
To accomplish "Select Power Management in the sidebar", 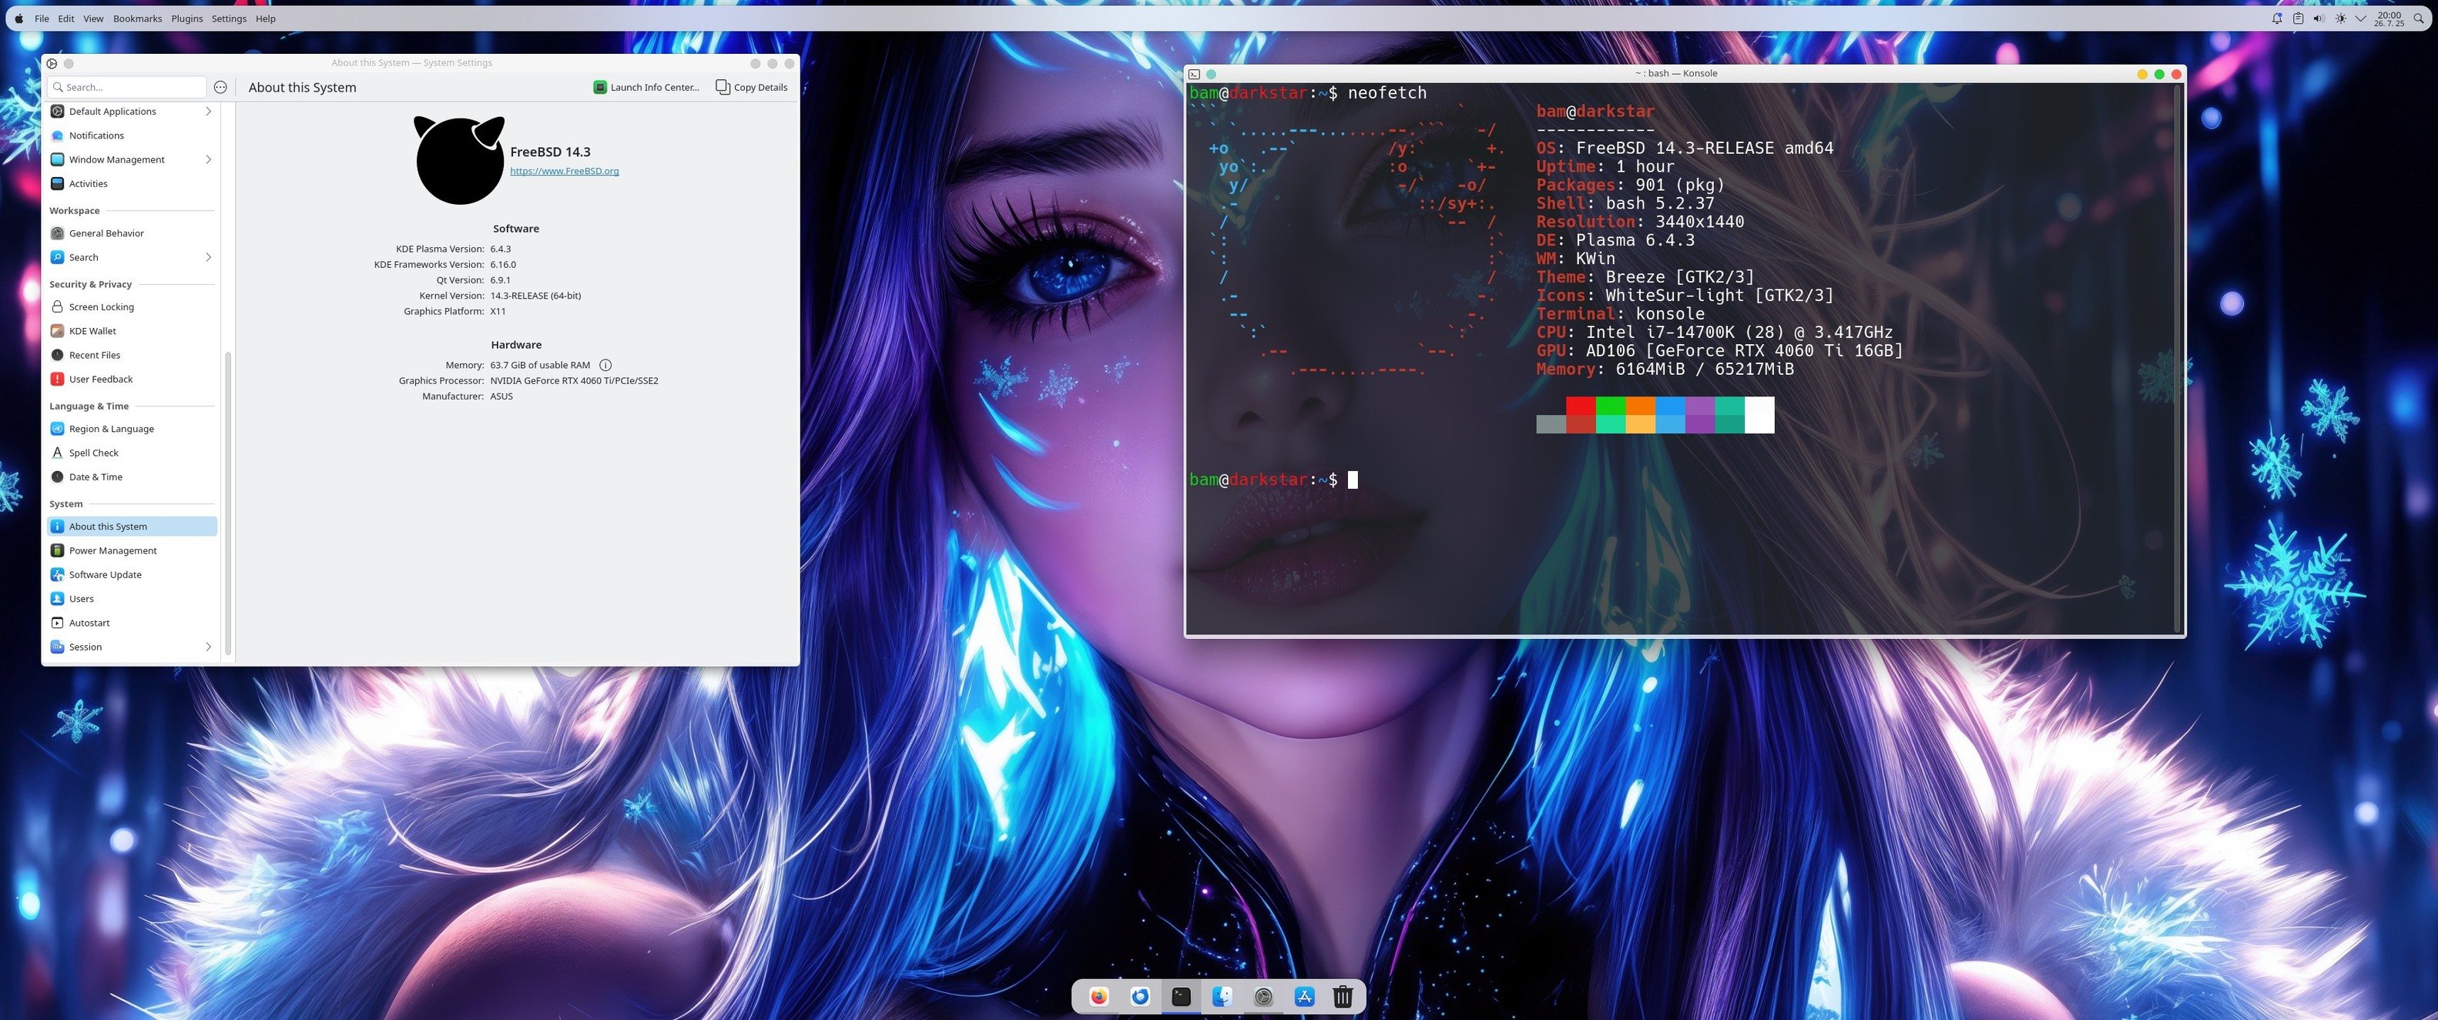I will [x=112, y=550].
